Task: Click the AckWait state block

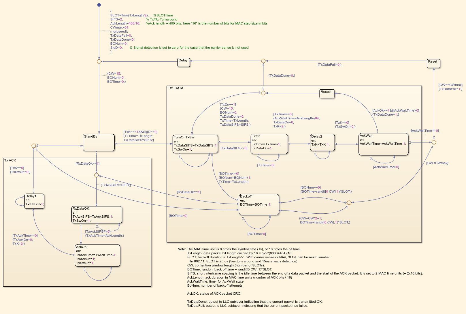Action: coord(383,144)
